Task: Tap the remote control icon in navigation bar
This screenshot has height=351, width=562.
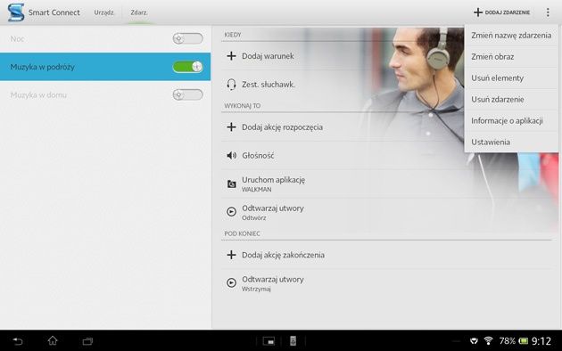Action: coord(293,341)
